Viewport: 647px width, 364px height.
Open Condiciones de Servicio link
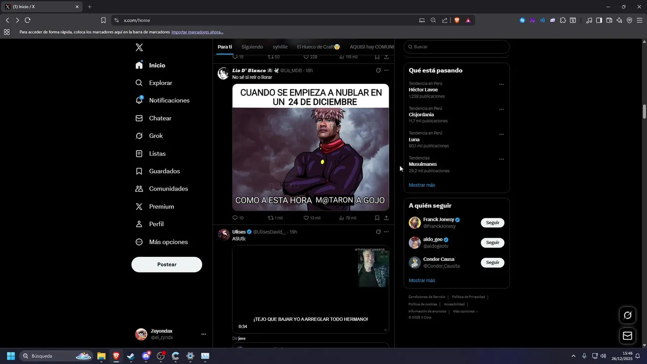click(x=427, y=297)
